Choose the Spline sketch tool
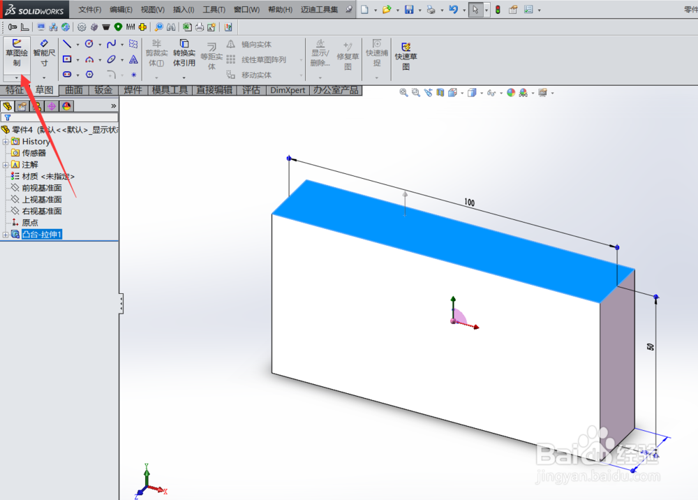Screen dimensions: 698x500 (111, 43)
